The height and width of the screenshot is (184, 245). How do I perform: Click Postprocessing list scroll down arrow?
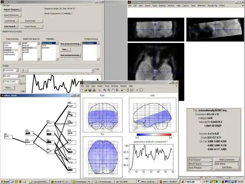point(98,59)
